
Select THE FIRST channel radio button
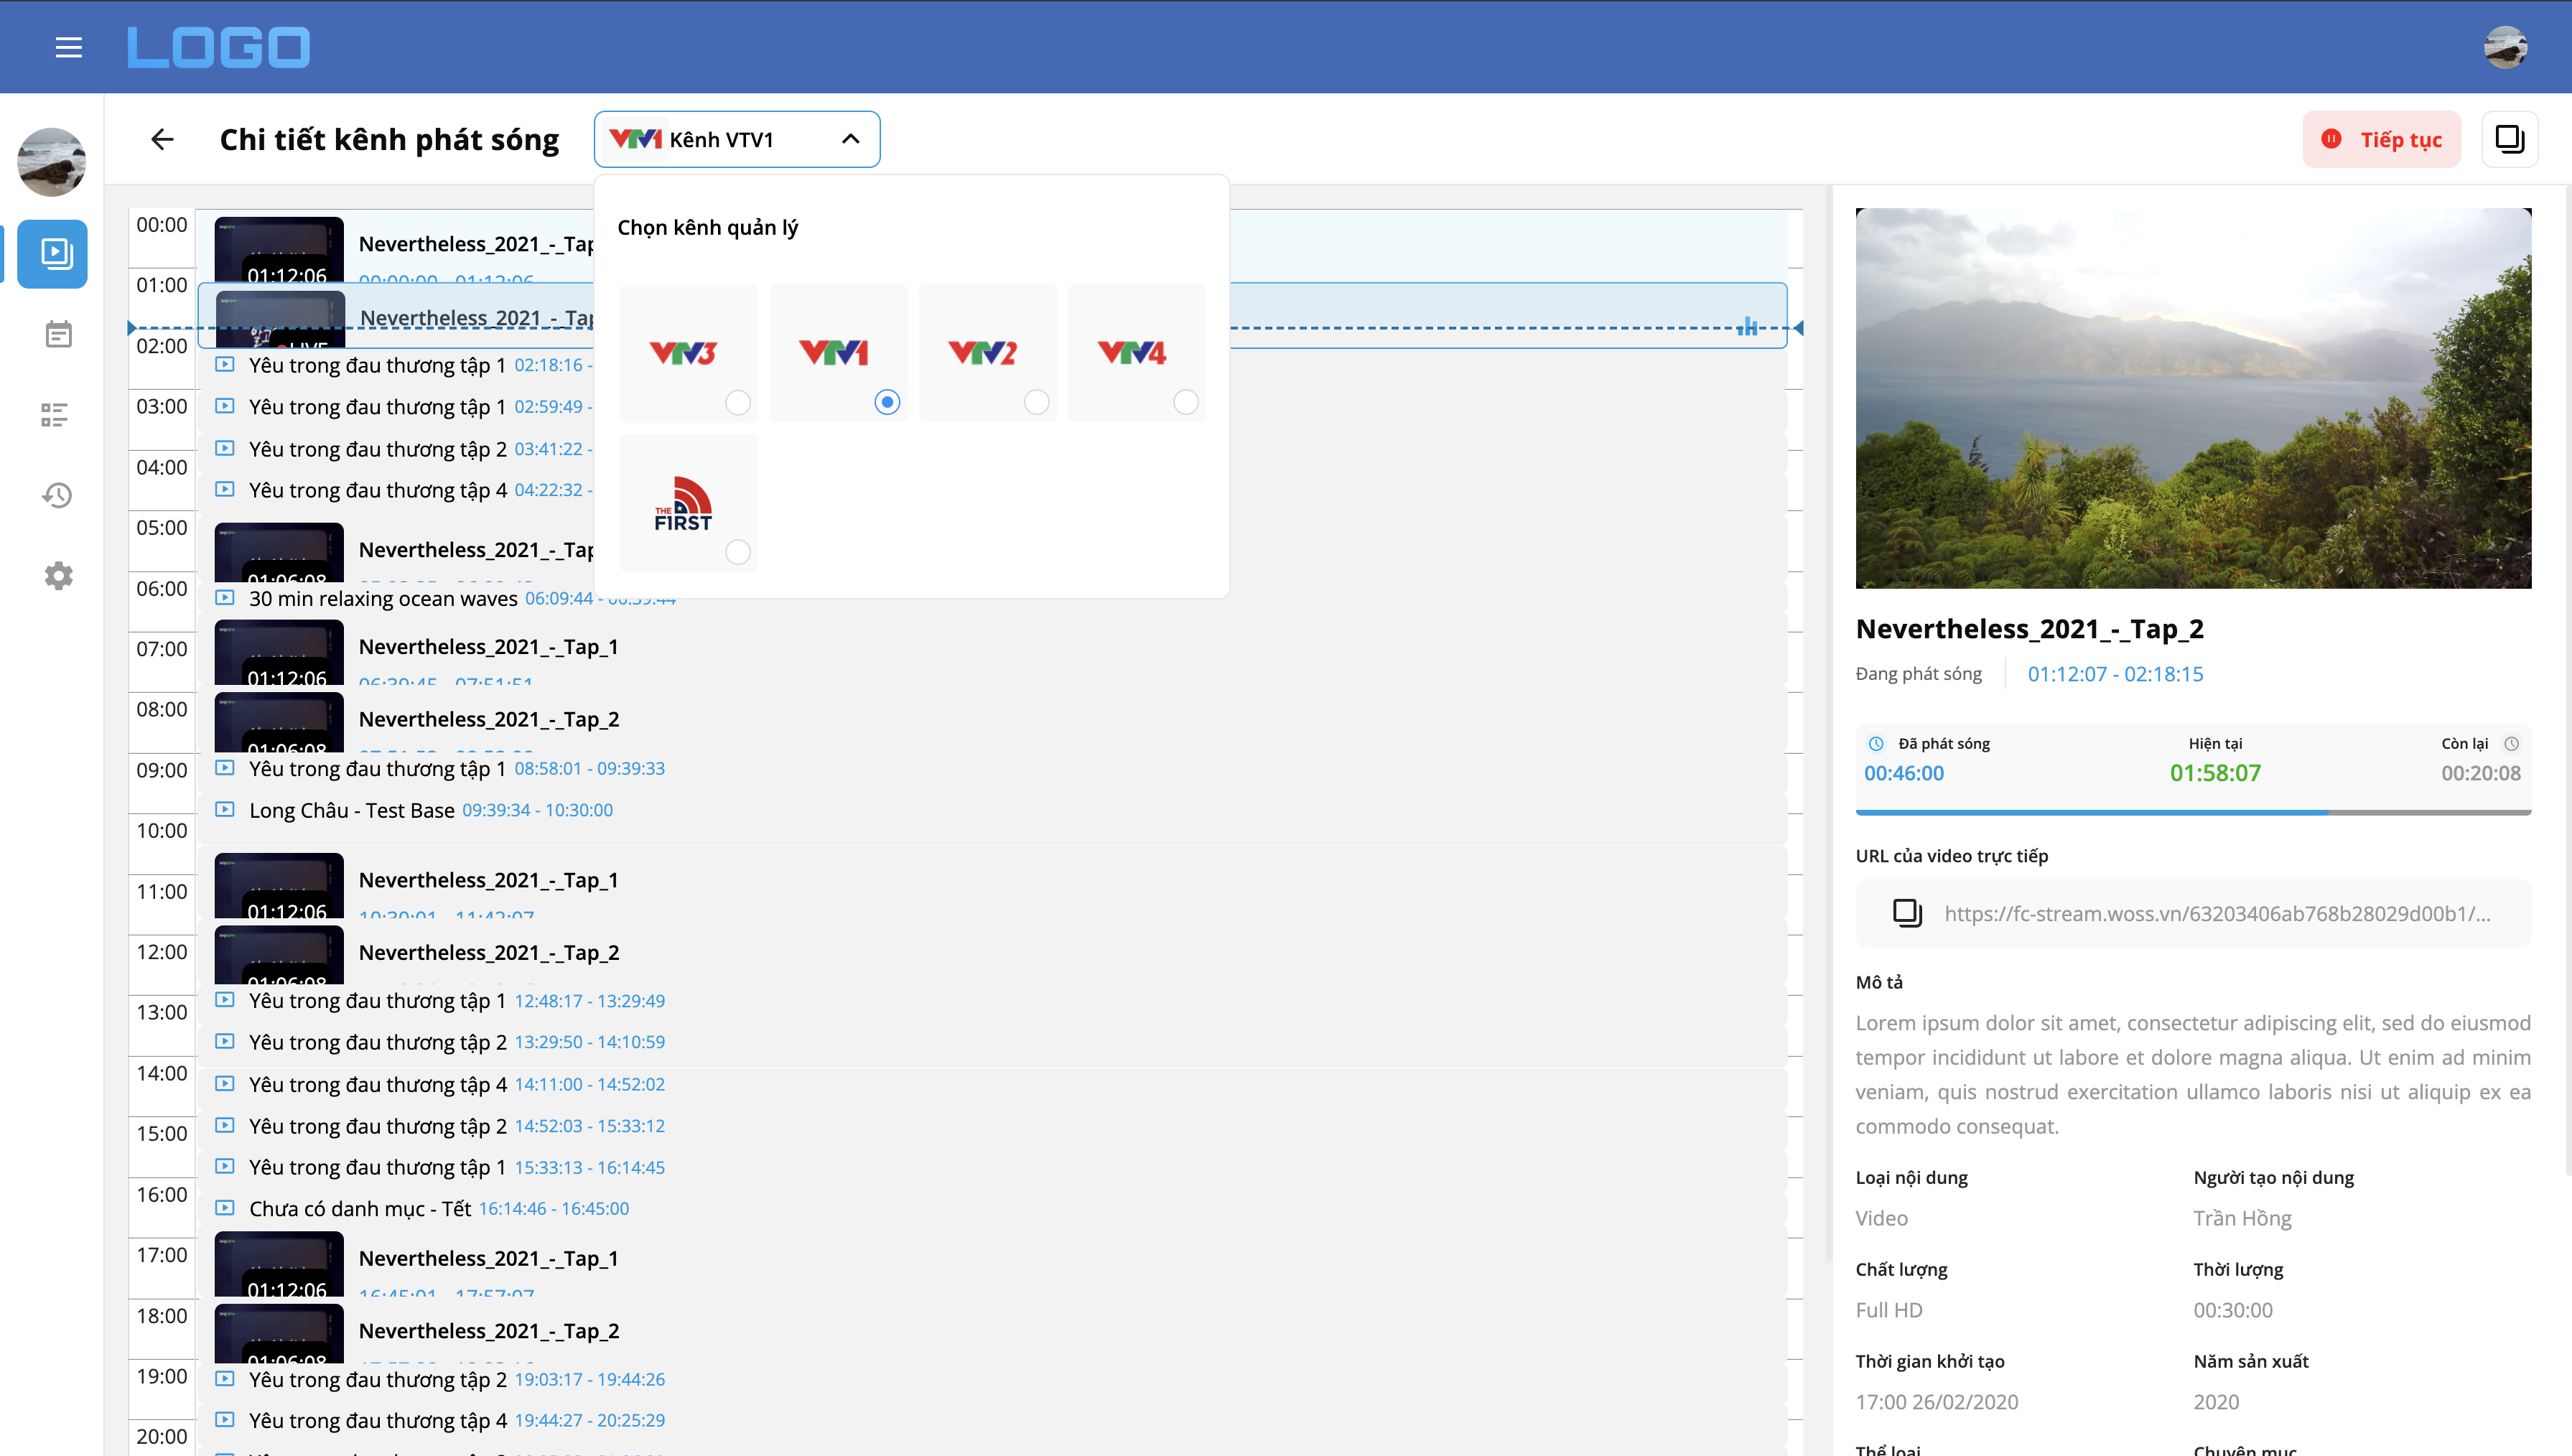pyautogui.click(x=738, y=551)
